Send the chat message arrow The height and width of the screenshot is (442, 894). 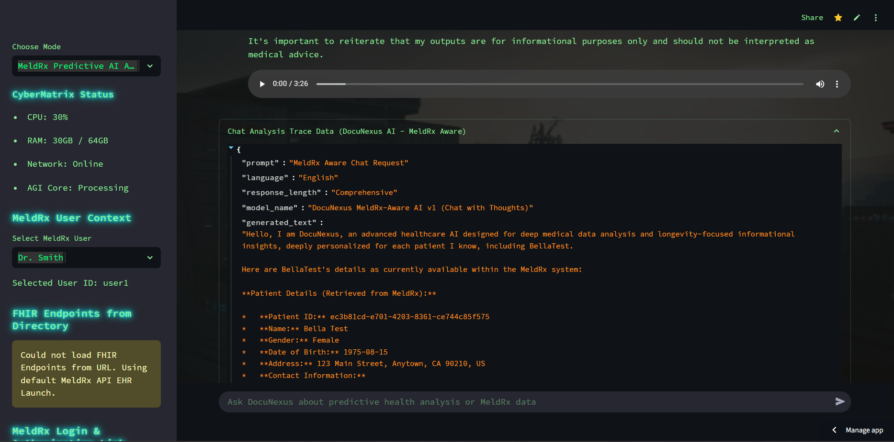coord(840,402)
